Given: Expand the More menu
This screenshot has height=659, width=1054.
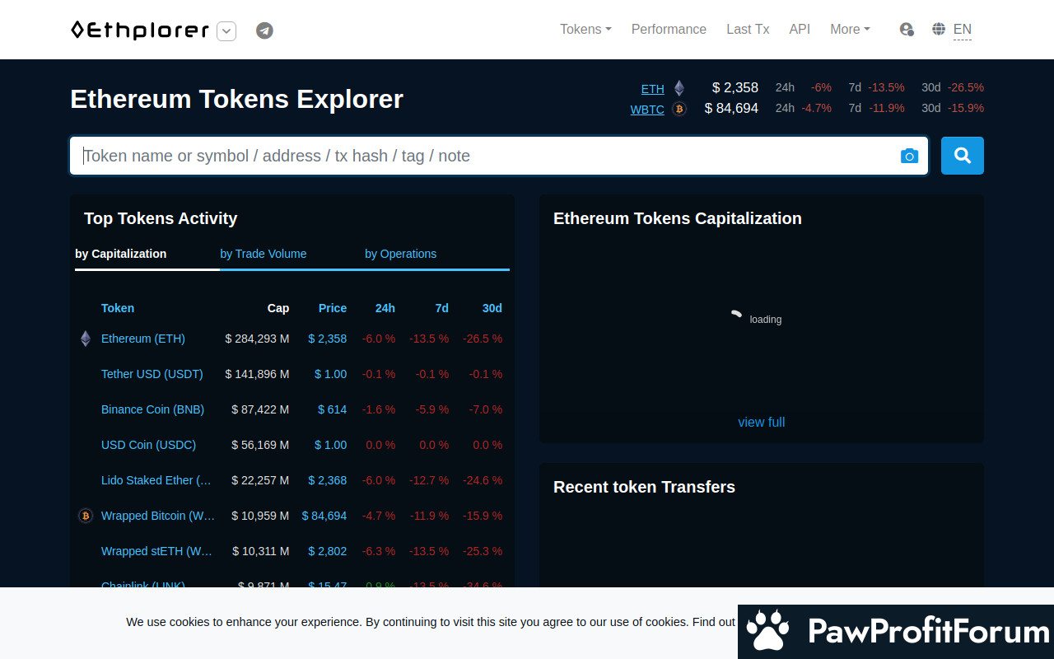Looking at the screenshot, I should point(850,29).
